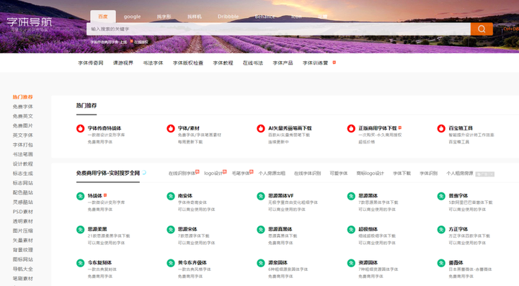Click the green 免 icon beside 思源黑体
The width and height of the screenshot is (519, 286).
click(x=351, y=196)
